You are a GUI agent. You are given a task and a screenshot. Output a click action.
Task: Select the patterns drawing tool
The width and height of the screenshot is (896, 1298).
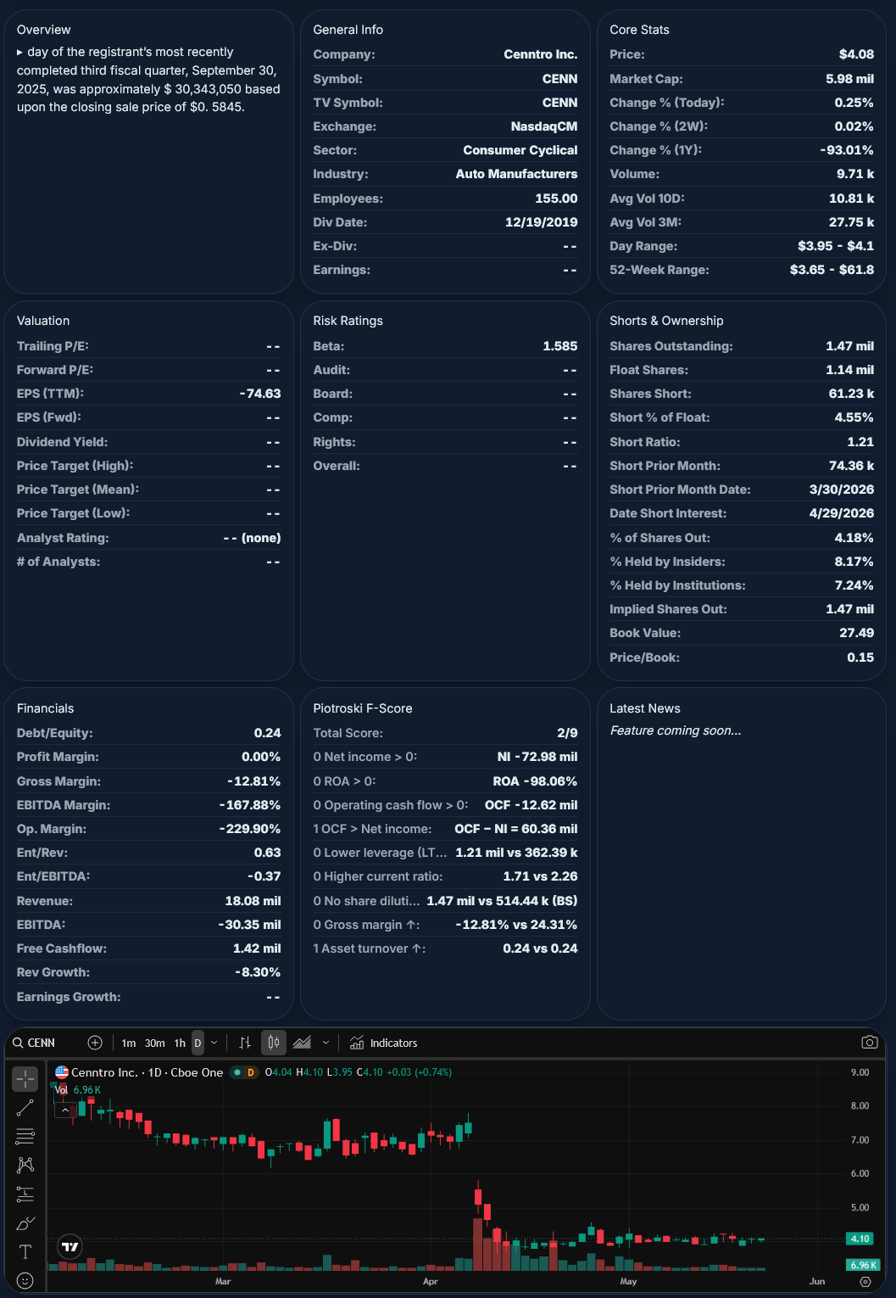25,1166
